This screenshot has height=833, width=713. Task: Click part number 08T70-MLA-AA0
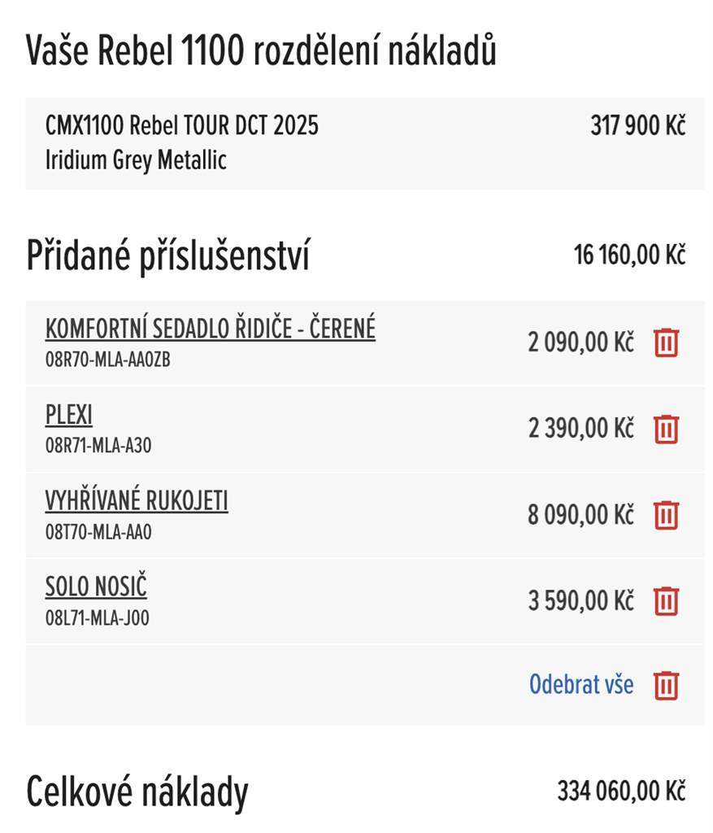[98, 532]
